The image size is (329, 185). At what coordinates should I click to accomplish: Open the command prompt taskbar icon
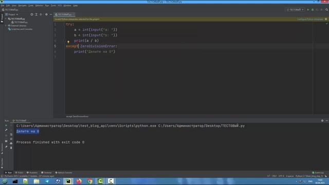(x=15, y=181)
